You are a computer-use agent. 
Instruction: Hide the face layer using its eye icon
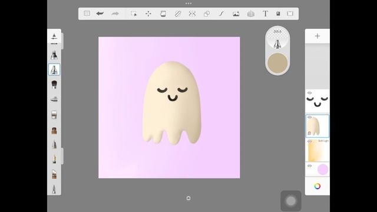[310, 93]
